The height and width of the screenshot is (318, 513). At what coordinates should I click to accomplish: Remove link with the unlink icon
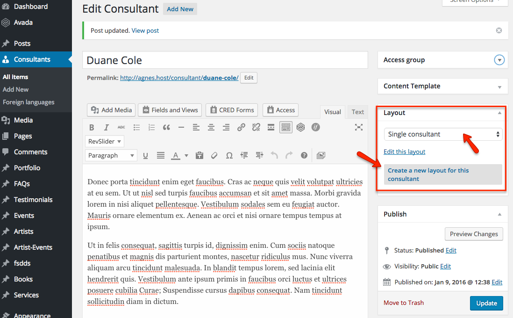pos(256,127)
